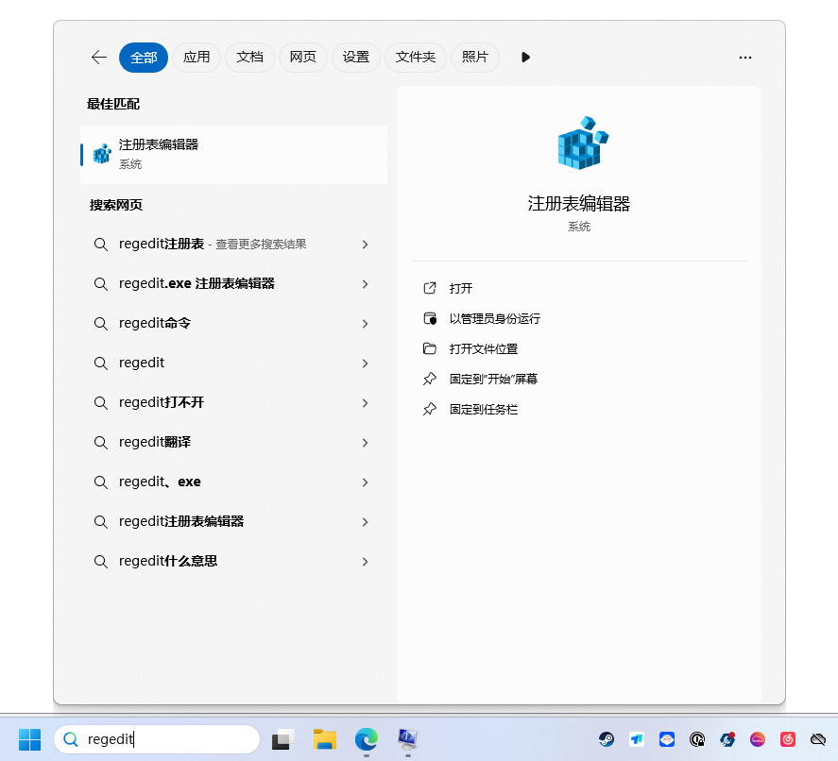The image size is (838, 761).
Task: Pin app via 固定到任务栏
Action: 483,410
